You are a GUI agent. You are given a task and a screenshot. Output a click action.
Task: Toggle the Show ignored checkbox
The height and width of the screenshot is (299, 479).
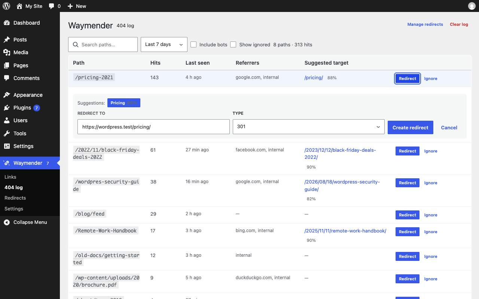click(233, 44)
